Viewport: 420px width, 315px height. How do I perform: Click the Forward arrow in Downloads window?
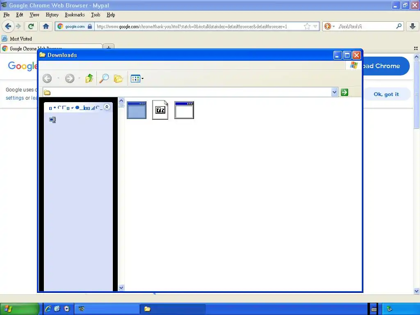70,78
